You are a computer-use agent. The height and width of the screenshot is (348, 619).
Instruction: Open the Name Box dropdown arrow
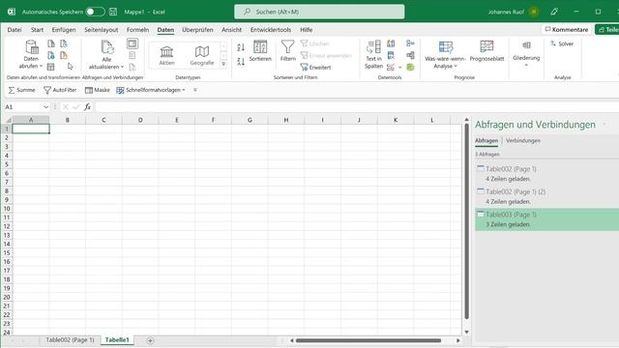click(x=45, y=107)
